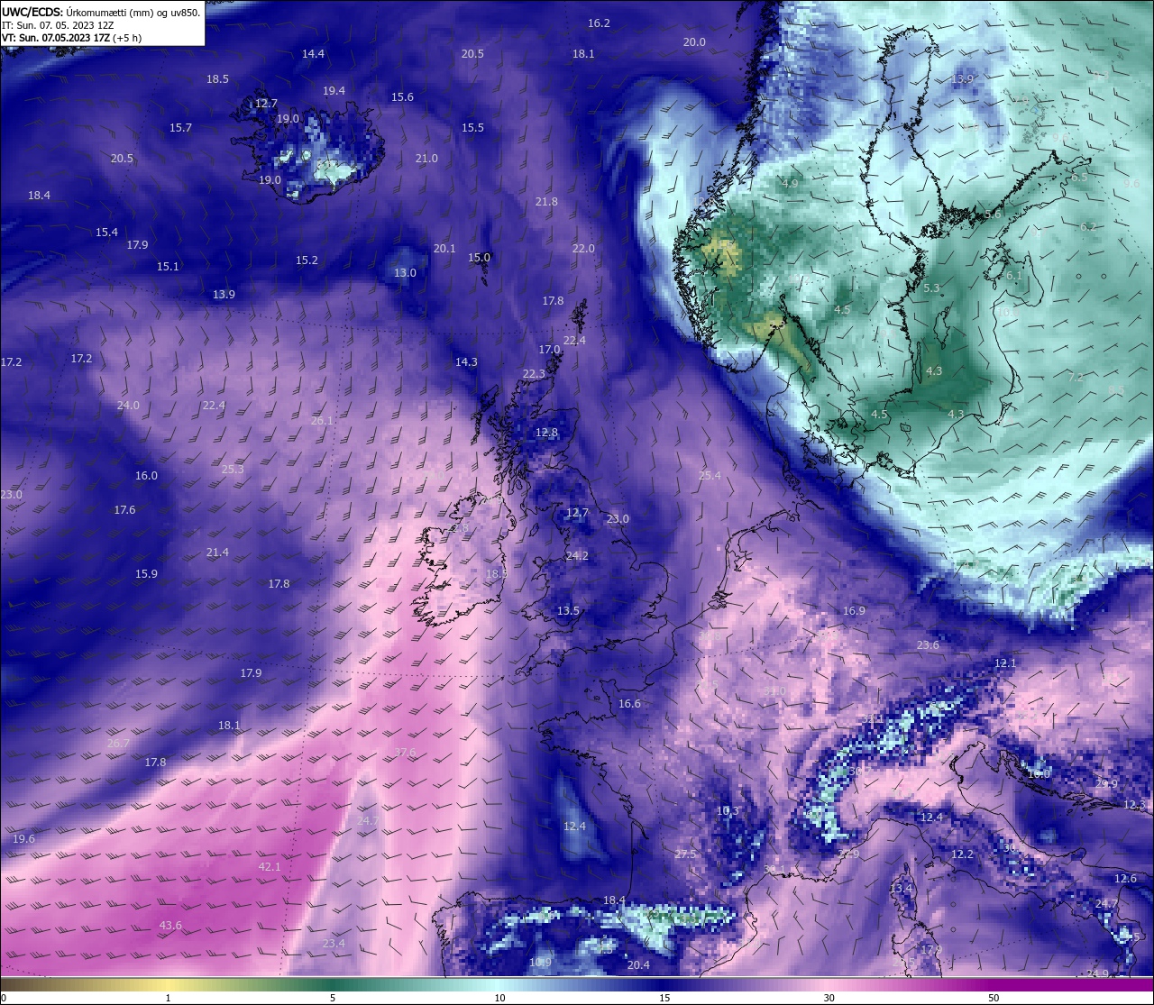This screenshot has width=1154, height=1005.
Task: Click the value 43.6 at lower left
Action: 170,926
